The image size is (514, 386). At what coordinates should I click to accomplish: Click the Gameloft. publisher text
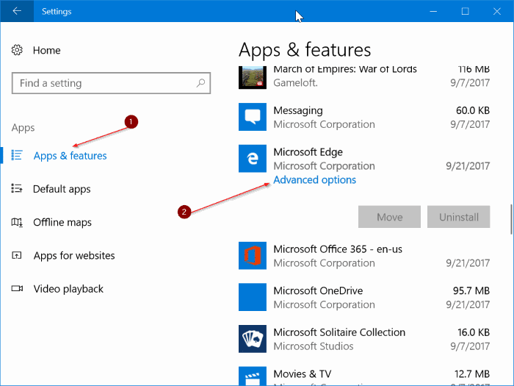pyautogui.click(x=295, y=82)
